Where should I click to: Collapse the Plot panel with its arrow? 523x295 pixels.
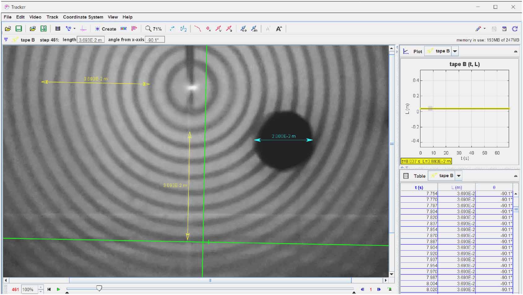click(x=516, y=51)
